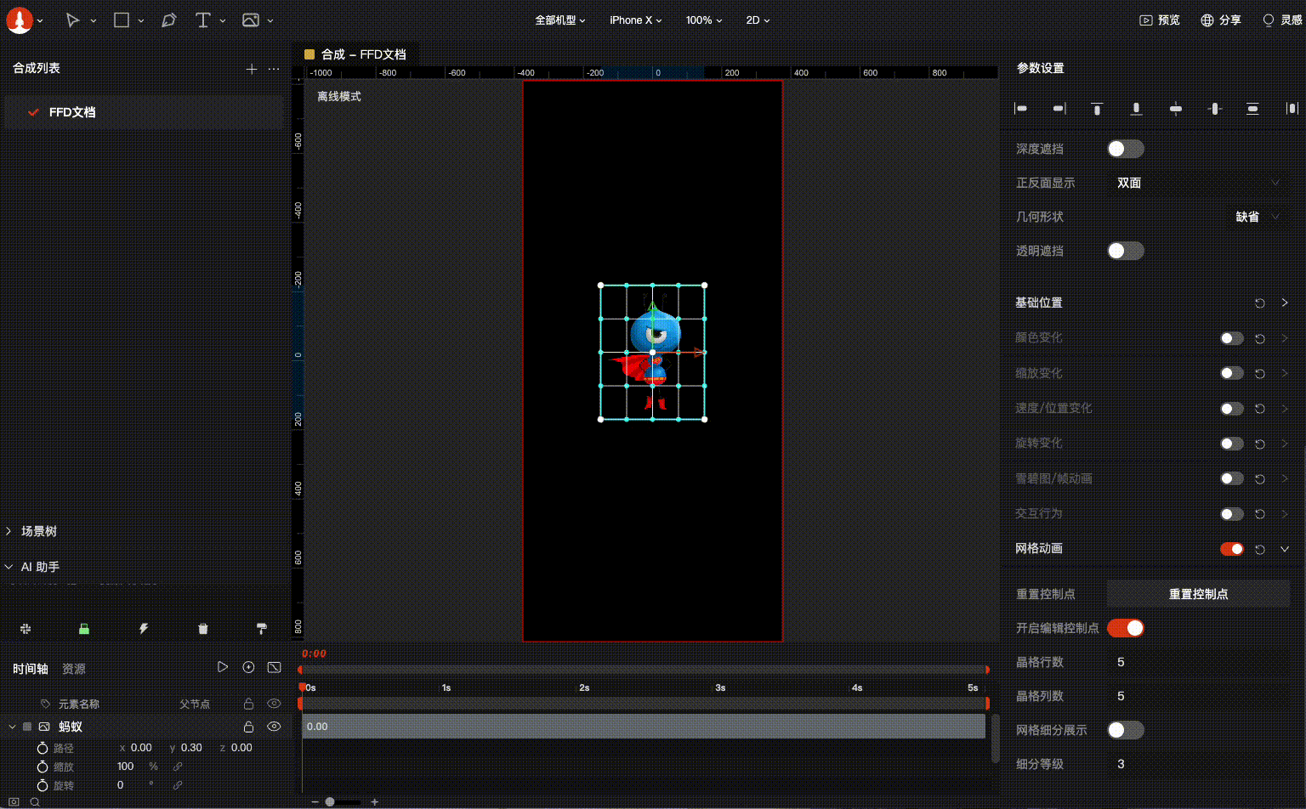Viewport: 1306px width, 809px height.
Task: Play the timeline animation
Action: 223,668
